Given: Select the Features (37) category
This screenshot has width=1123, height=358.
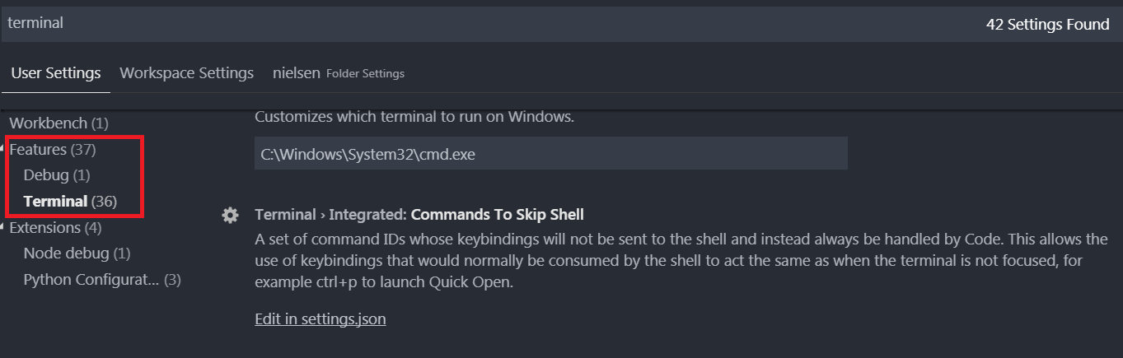Looking at the screenshot, I should (53, 150).
